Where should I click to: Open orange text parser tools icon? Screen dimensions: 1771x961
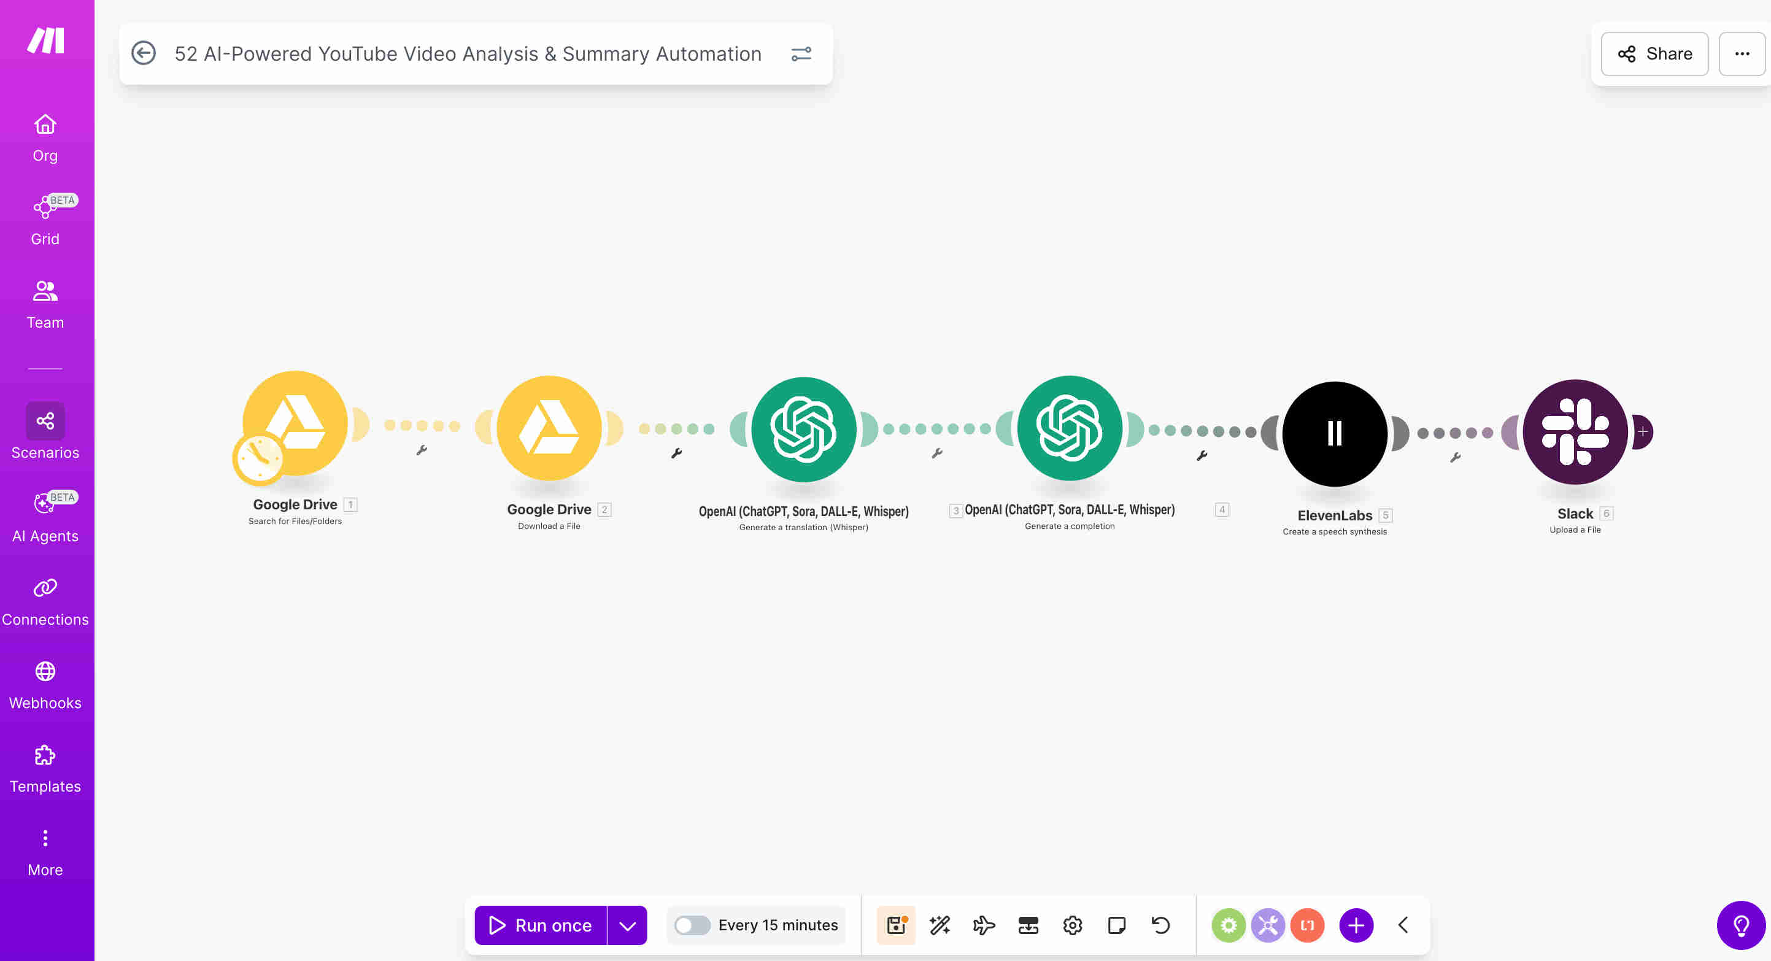pos(1307,925)
